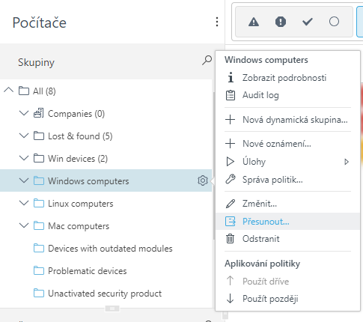
Task: Click the Počítače page title
Action: tap(40, 22)
